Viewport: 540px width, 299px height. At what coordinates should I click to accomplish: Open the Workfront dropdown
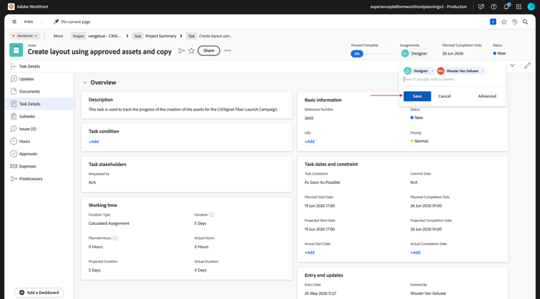point(24,36)
